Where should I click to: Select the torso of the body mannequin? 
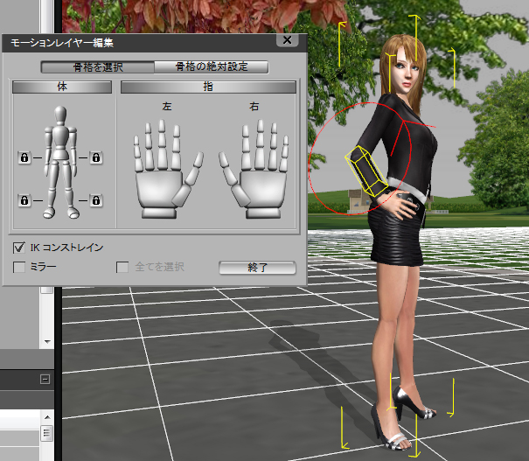point(60,136)
